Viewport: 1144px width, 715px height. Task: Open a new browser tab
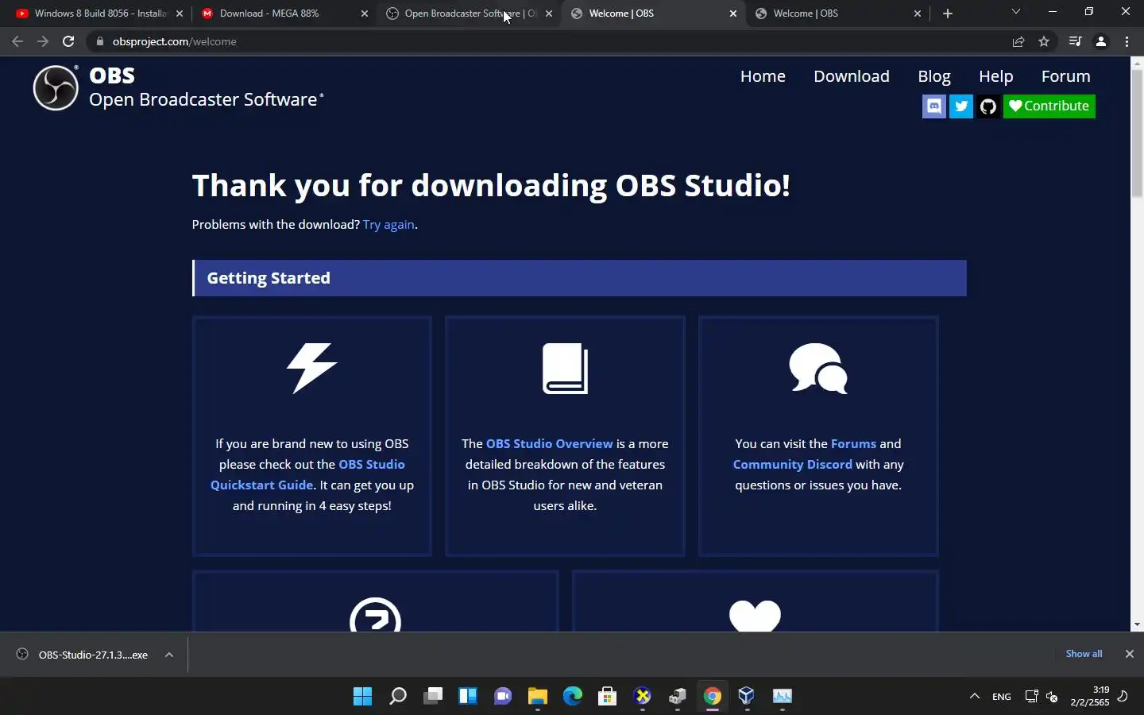tap(948, 14)
